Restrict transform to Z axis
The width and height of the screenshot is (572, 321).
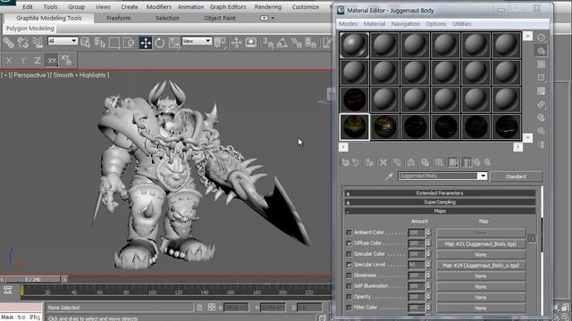38,61
